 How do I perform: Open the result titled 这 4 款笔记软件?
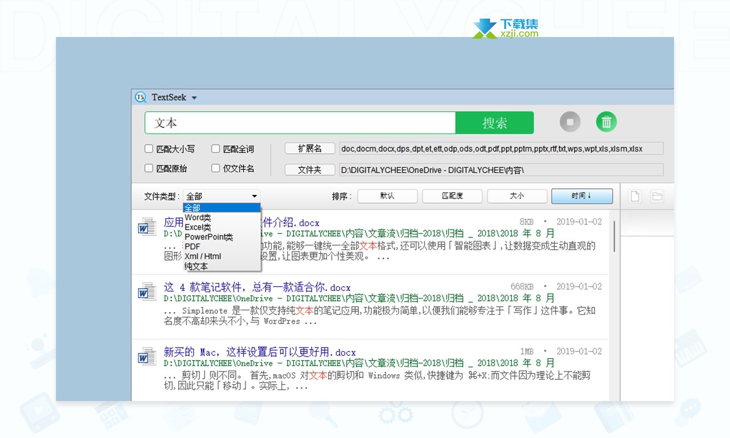coord(257,287)
